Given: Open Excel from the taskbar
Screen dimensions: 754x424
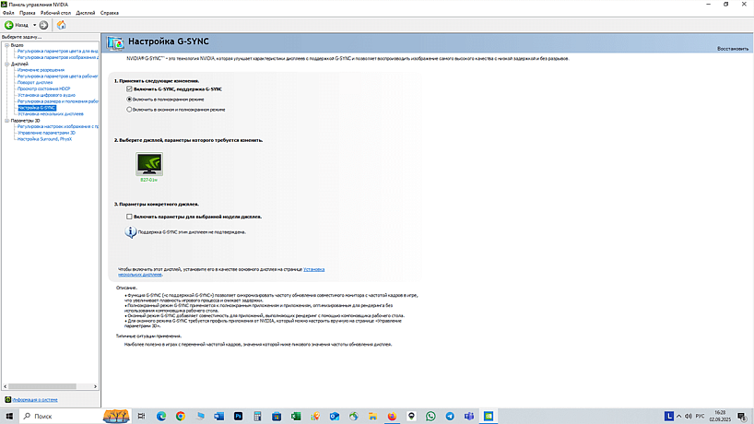Looking at the screenshot, I should pyautogui.click(x=296, y=417).
